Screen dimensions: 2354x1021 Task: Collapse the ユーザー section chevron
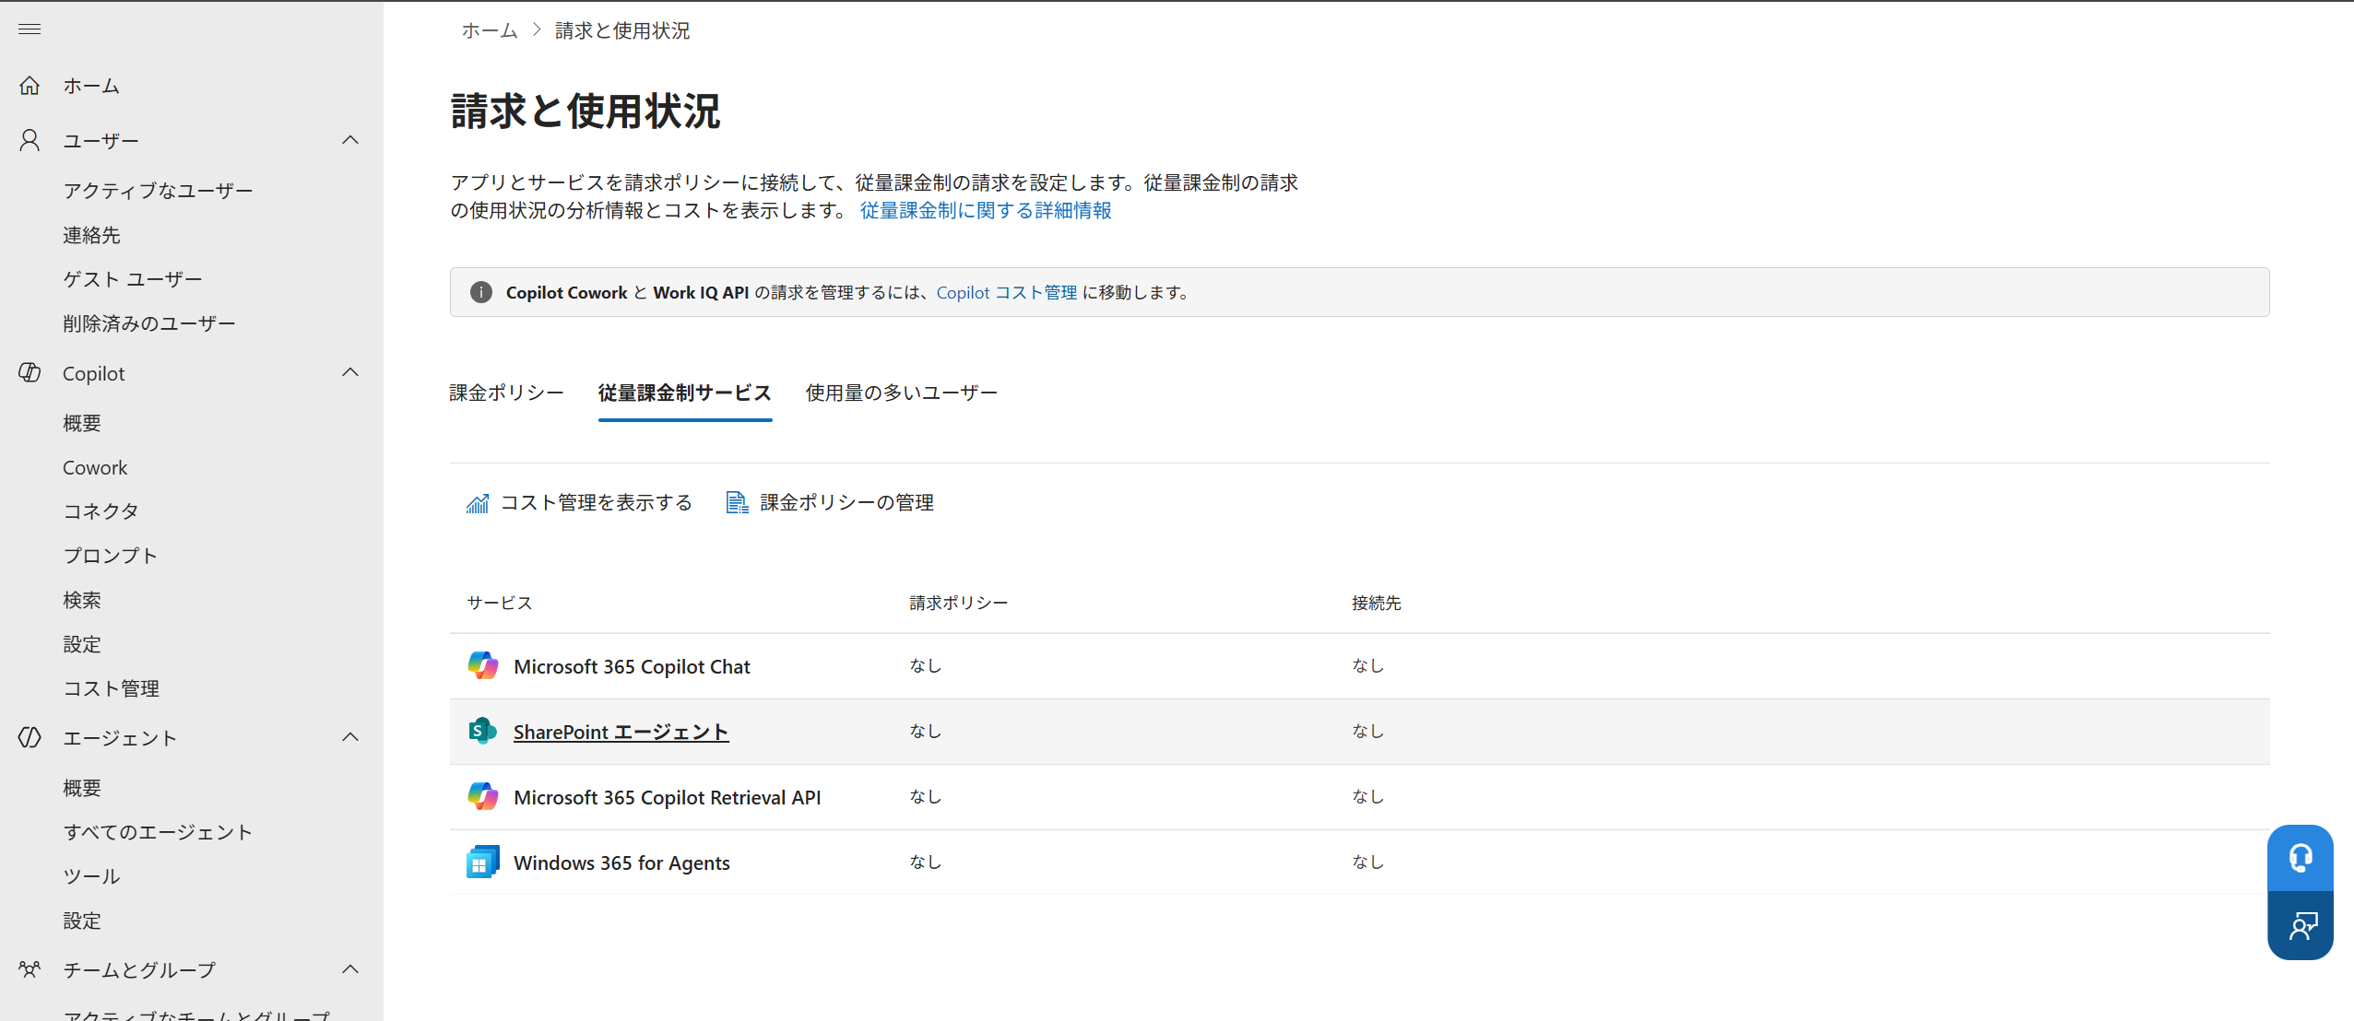tap(350, 140)
